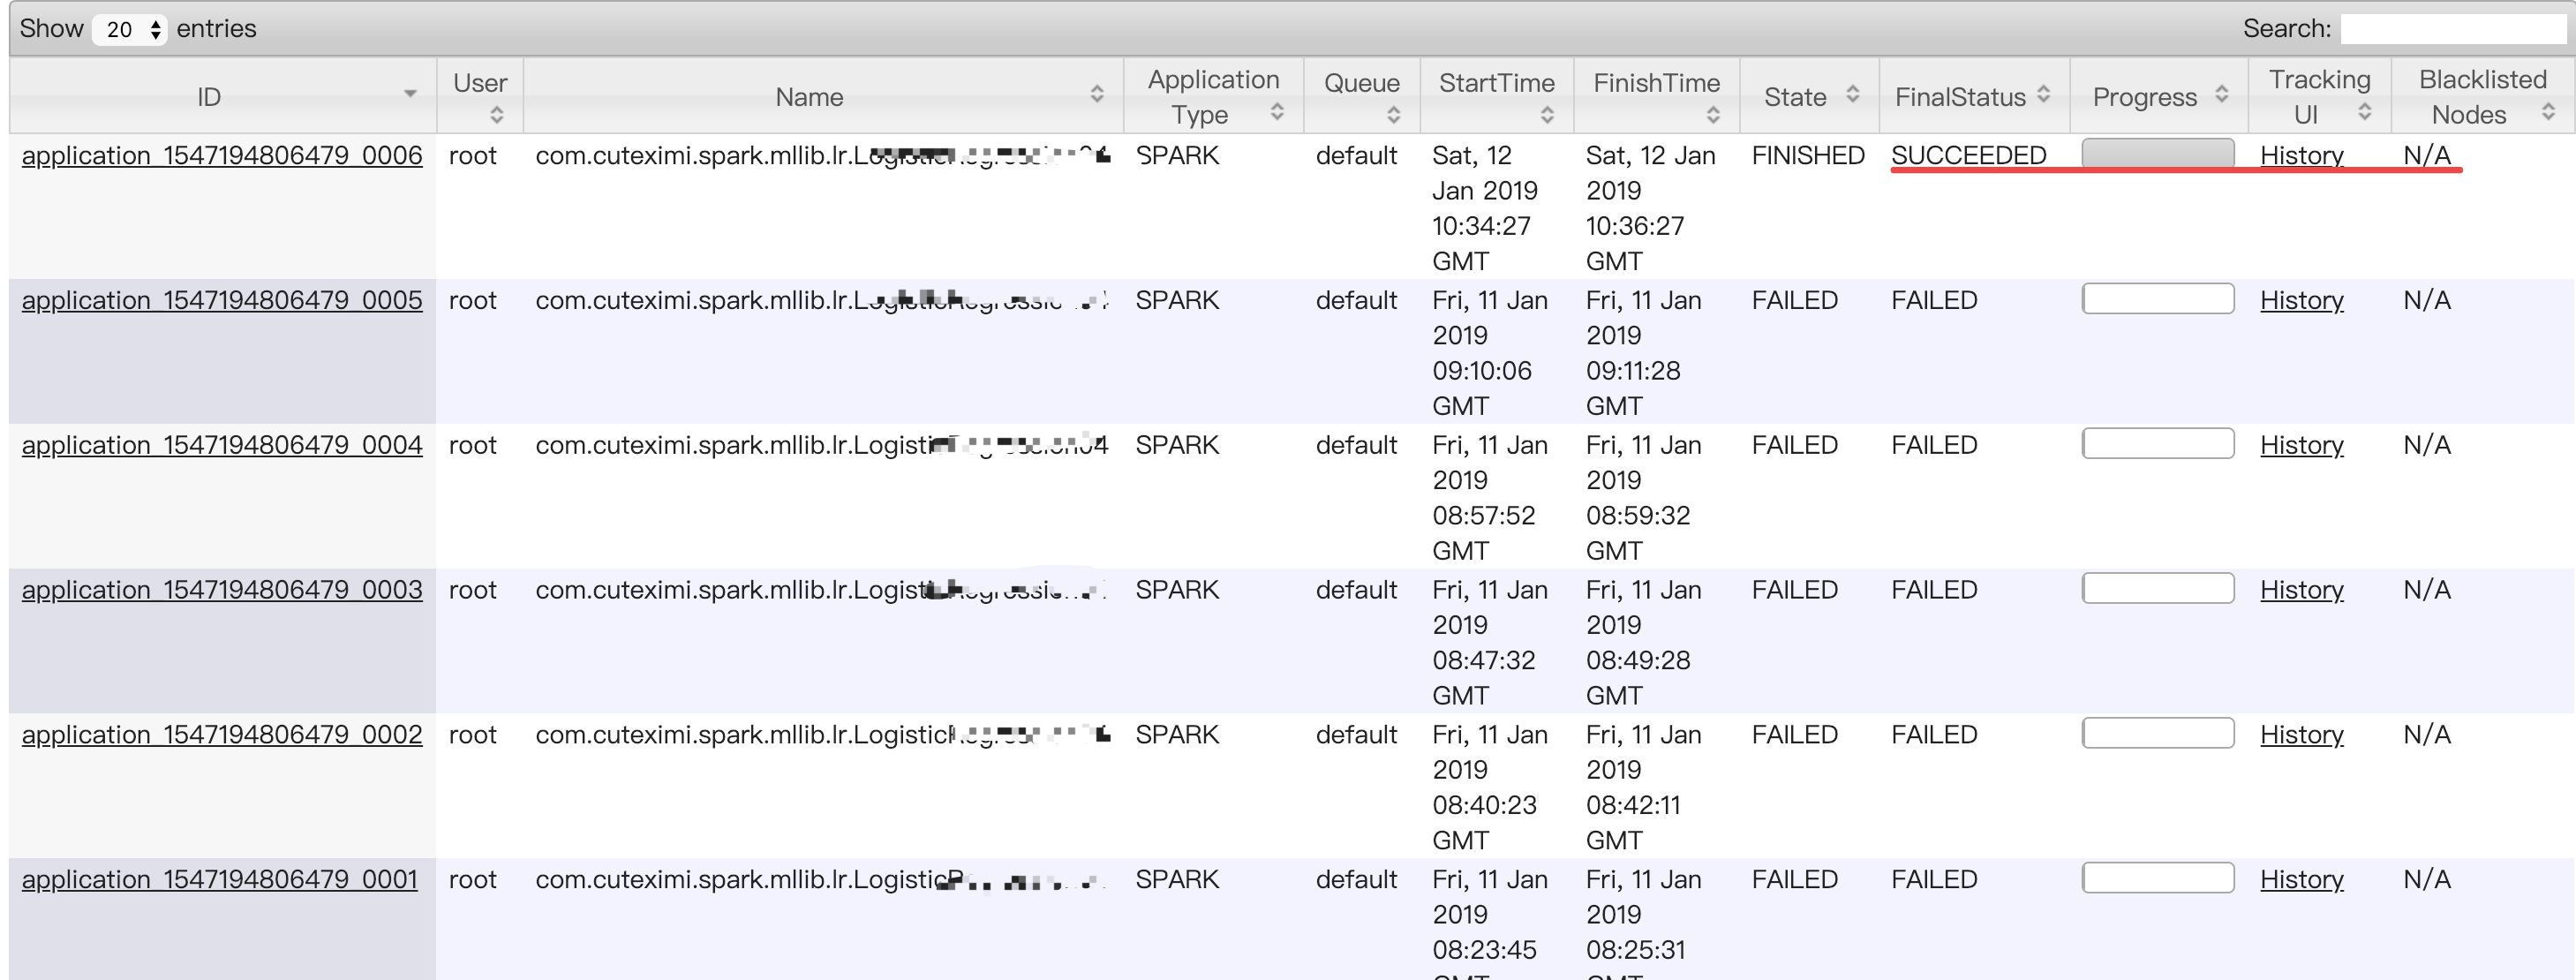The width and height of the screenshot is (2576, 980).
Task: Sort table by StartTime arrows
Action: [x=1547, y=115]
